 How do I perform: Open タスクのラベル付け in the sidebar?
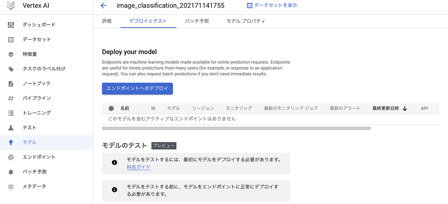(44, 69)
